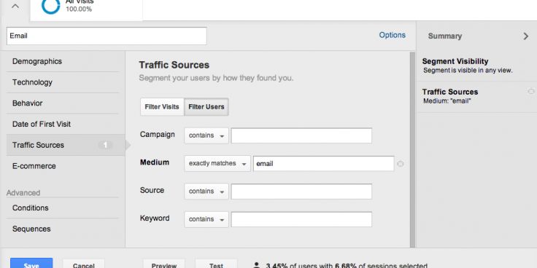This screenshot has width=537, height=268.
Task: Save the Email segment
Action: 31,263
